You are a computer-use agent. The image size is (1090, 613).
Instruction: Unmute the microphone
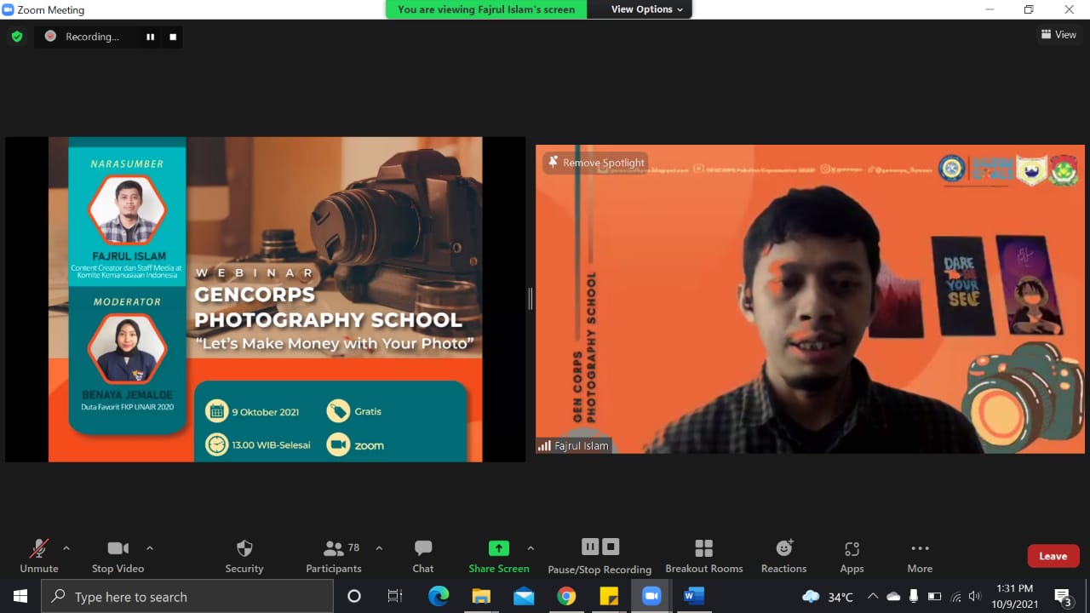(x=39, y=555)
